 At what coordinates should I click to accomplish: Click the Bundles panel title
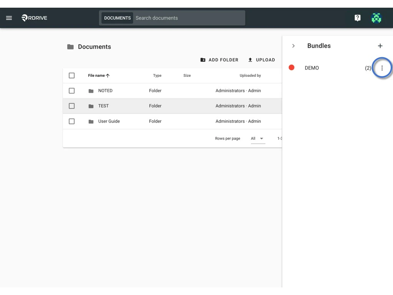pos(319,46)
